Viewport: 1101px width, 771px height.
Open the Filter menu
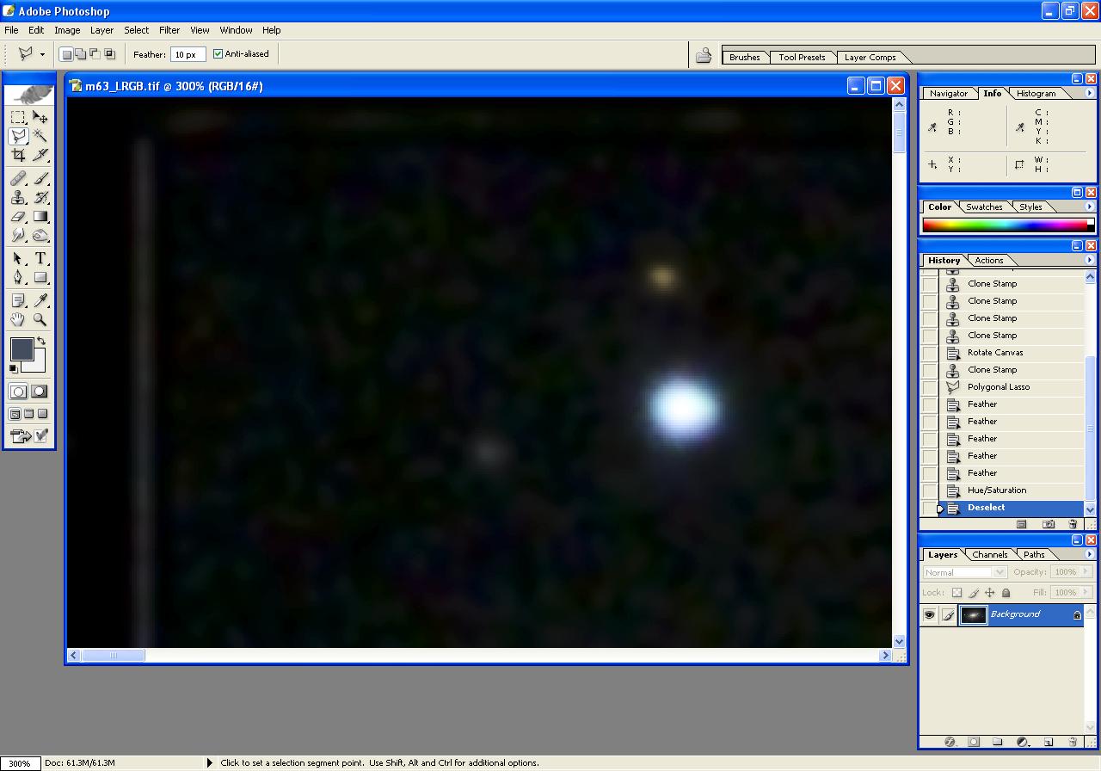coord(169,30)
